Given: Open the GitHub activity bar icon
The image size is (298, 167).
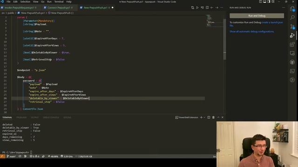Looking at the screenshot, I should (292, 62).
